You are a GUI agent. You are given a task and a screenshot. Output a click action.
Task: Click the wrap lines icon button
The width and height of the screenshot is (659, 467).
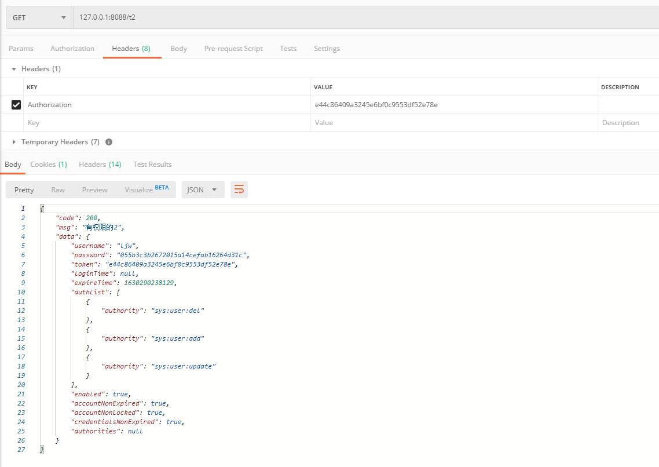[239, 189]
